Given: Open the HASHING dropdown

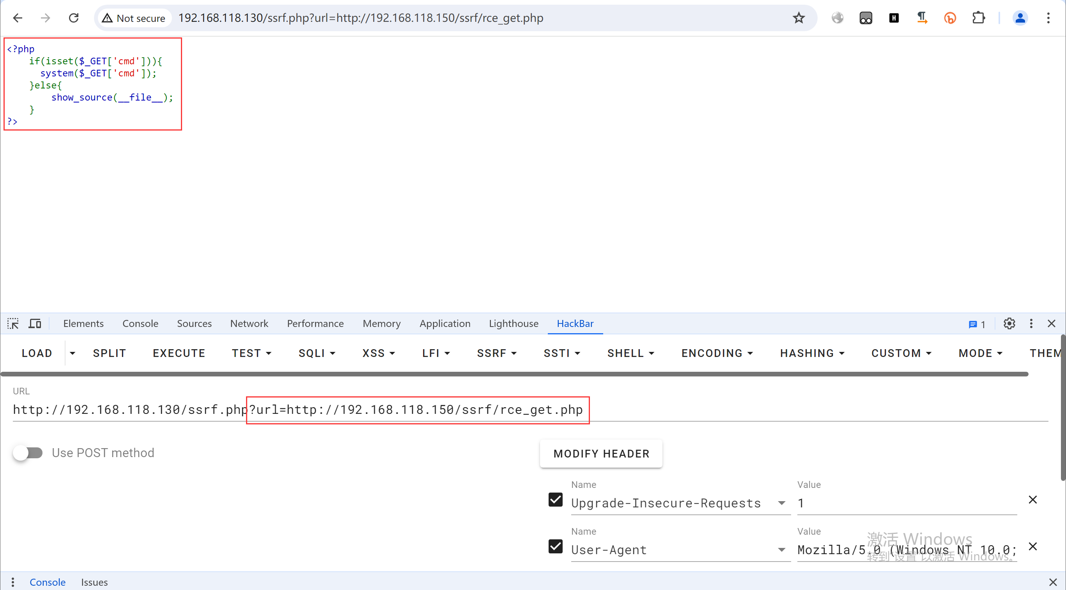Looking at the screenshot, I should [x=812, y=353].
